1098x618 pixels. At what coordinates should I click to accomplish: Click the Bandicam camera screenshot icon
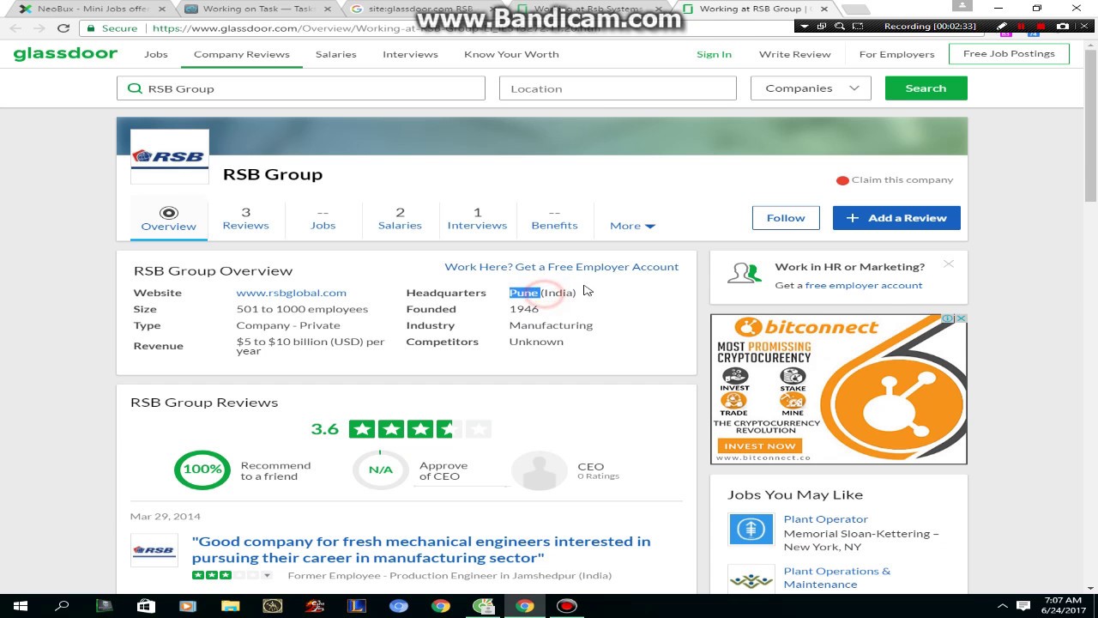[x=1063, y=26]
